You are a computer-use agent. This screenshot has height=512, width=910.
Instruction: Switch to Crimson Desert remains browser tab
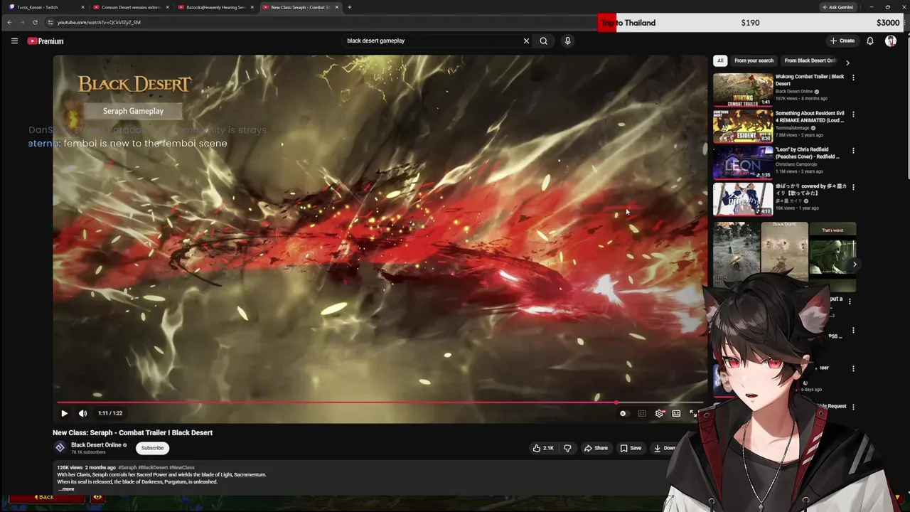click(131, 7)
